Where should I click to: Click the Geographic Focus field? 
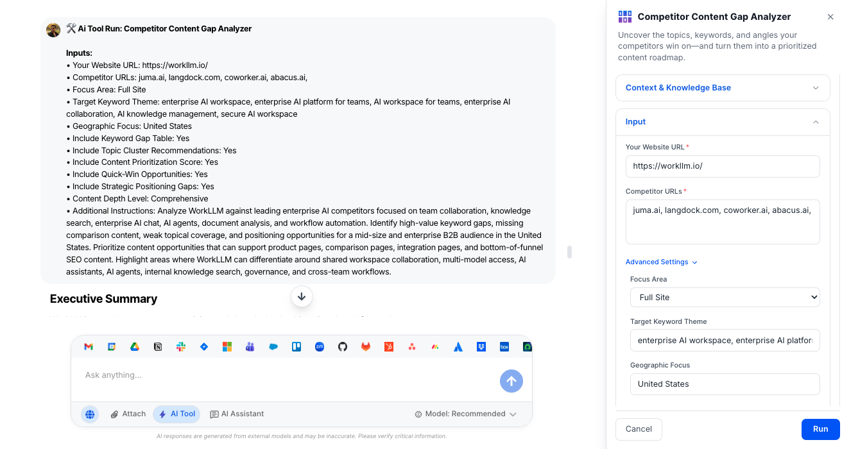click(725, 384)
